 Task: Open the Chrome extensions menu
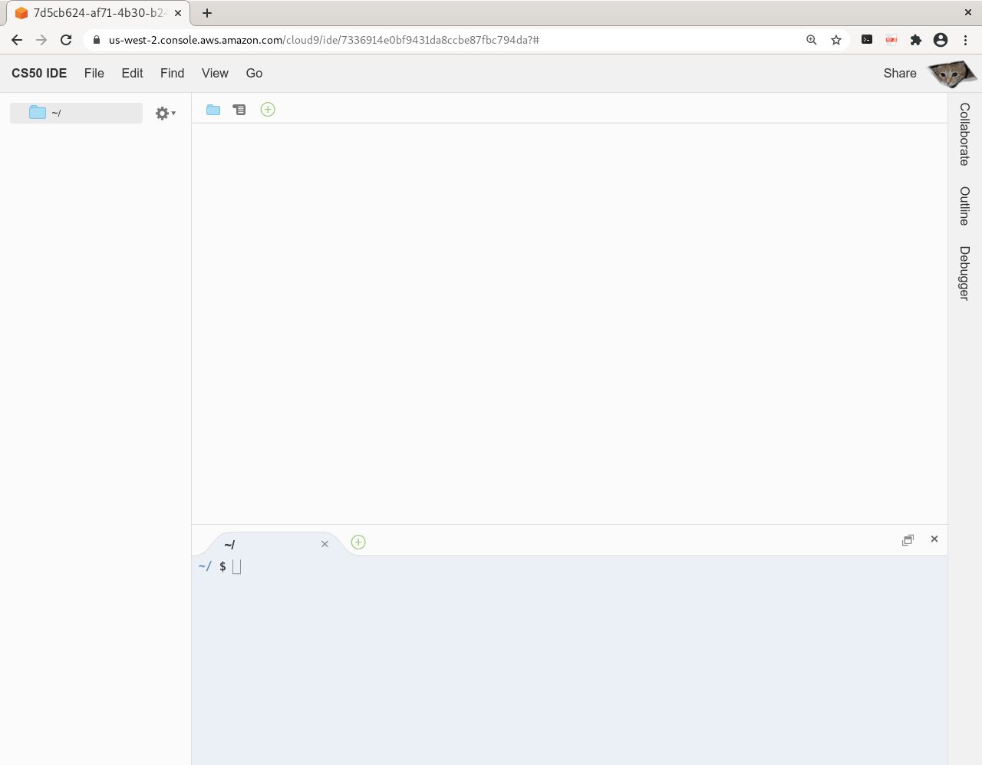click(x=916, y=40)
